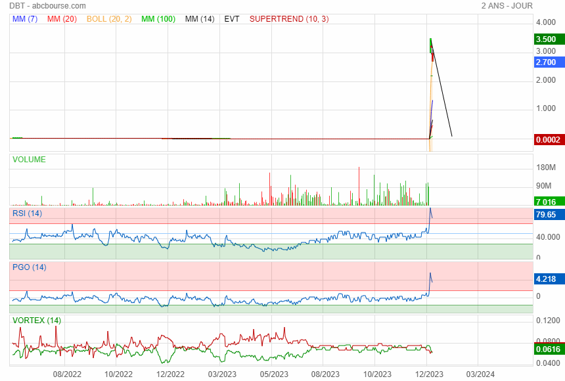565x381 pixels.
Task: Click the 4.000 price axis label
Action: point(546,22)
